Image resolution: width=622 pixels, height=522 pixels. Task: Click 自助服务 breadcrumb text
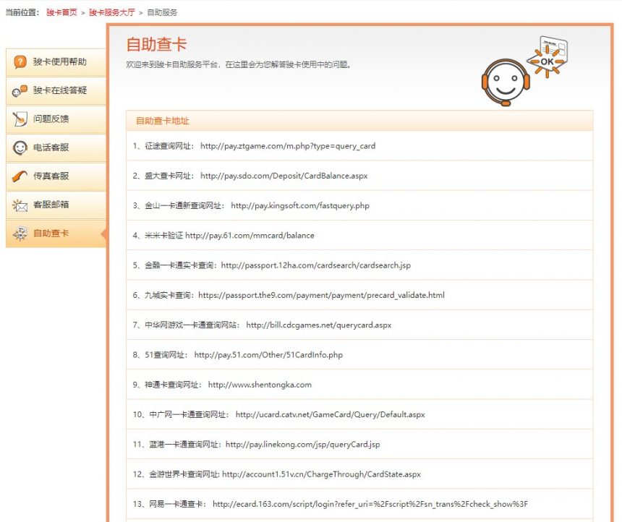coord(162,12)
